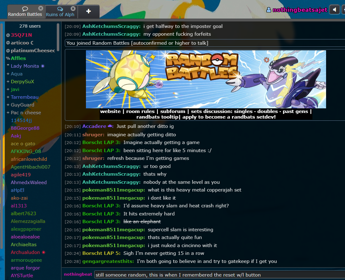
Task: Select user AFKKING_08 in the user list
Action: pos(26,151)
